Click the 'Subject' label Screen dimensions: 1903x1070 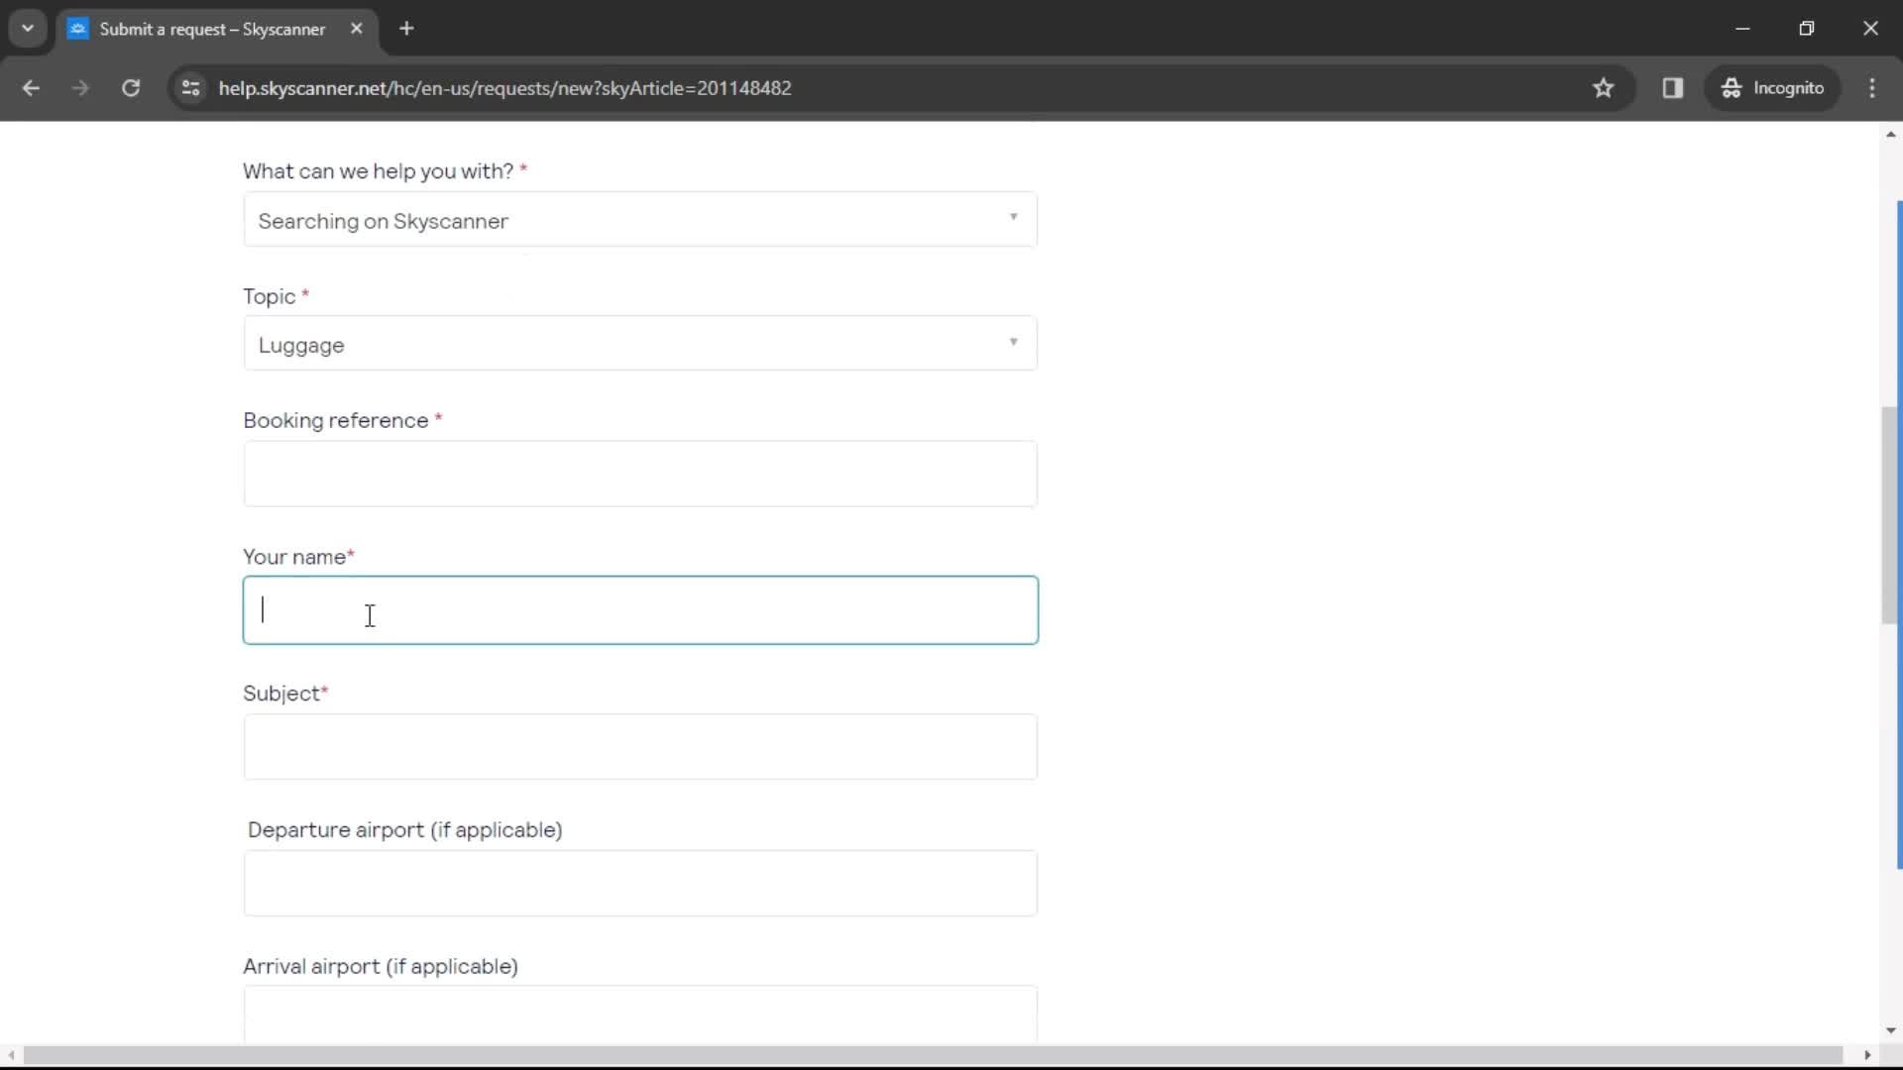click(x=281, y=694)
